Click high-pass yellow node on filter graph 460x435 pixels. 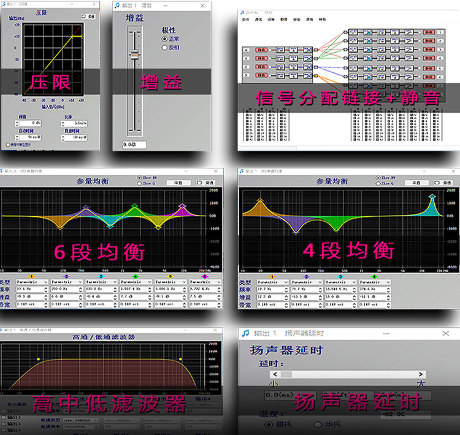(x=38, y=359)
